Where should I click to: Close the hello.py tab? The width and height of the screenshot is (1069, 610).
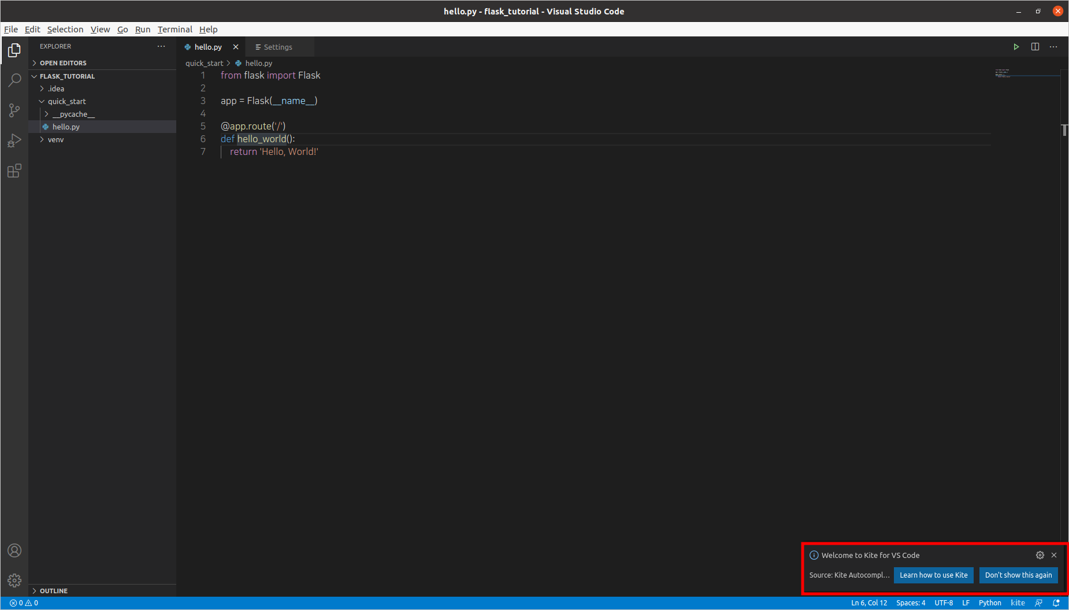coord(236,47)
